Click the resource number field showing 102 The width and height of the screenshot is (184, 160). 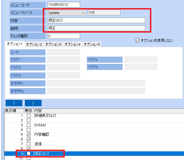[104, 13]
